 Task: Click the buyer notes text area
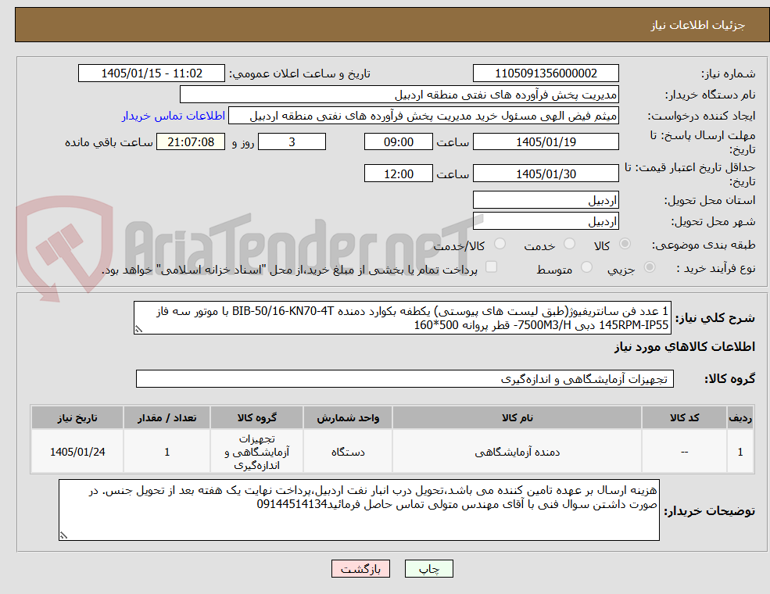pyautogui.click(x=359, y=510)
